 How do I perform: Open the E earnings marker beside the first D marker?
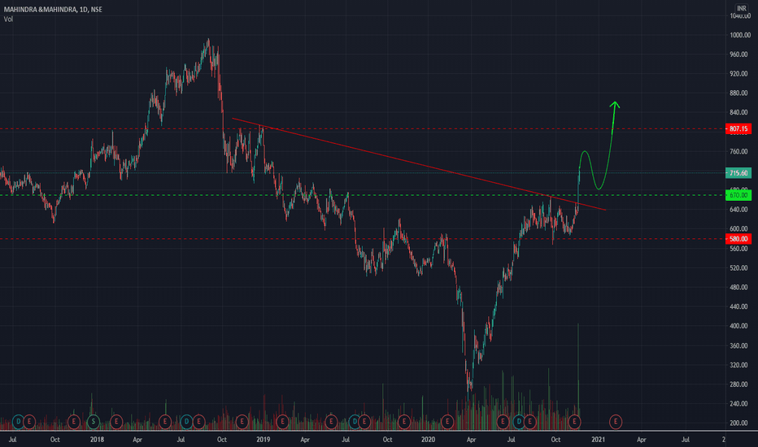[x=29, y=422]
